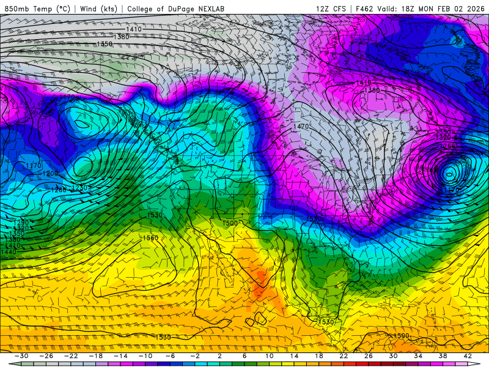The height and width of the screenshot is (367, 489).
Task: Click 'College of DuPage NEXLAB' header text
Action: [175, 9]
